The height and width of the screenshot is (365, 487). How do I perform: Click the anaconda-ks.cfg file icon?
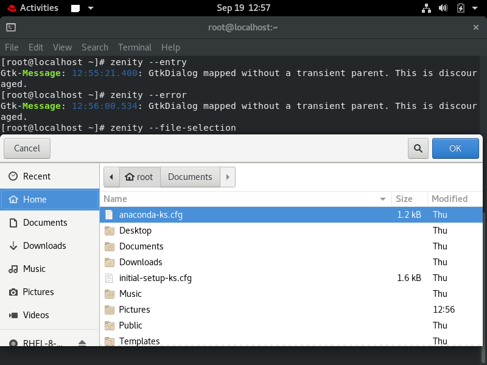pyautogui.click(x=109, y=215)
